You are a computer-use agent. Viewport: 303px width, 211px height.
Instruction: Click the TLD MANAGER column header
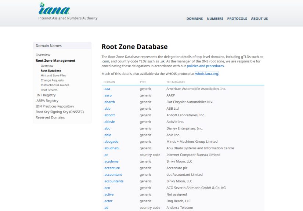(176, 82)
